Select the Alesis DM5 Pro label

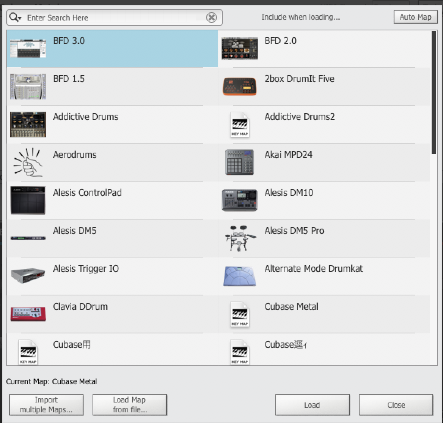tap(294, 230)
